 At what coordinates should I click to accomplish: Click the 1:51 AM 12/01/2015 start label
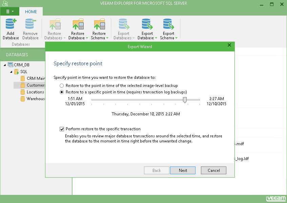75,101
